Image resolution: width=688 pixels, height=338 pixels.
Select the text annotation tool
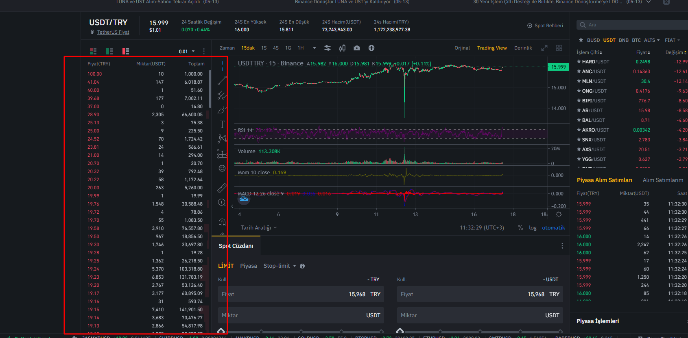tap(222, 124)
